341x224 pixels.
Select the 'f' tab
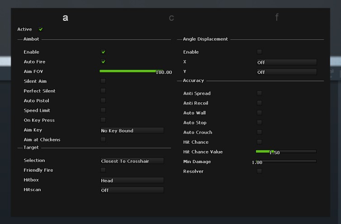277,18
